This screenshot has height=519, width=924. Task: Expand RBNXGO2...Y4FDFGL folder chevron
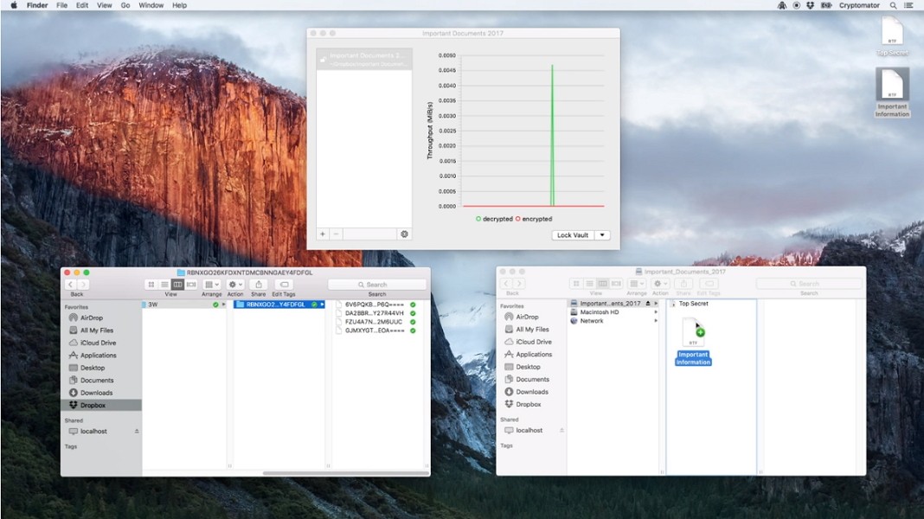pyautogui.click(x=323, y=304)
